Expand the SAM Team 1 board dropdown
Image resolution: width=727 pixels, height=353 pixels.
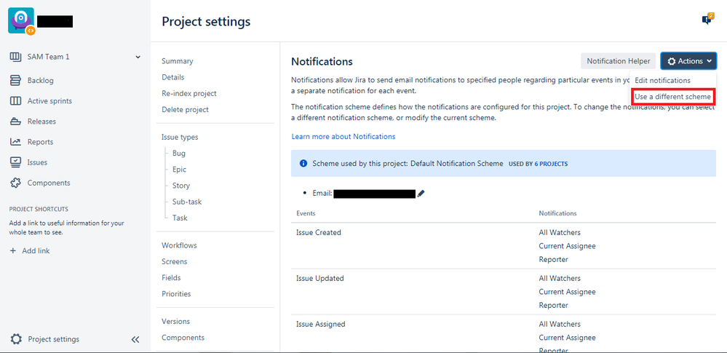[x=138, y=57]
